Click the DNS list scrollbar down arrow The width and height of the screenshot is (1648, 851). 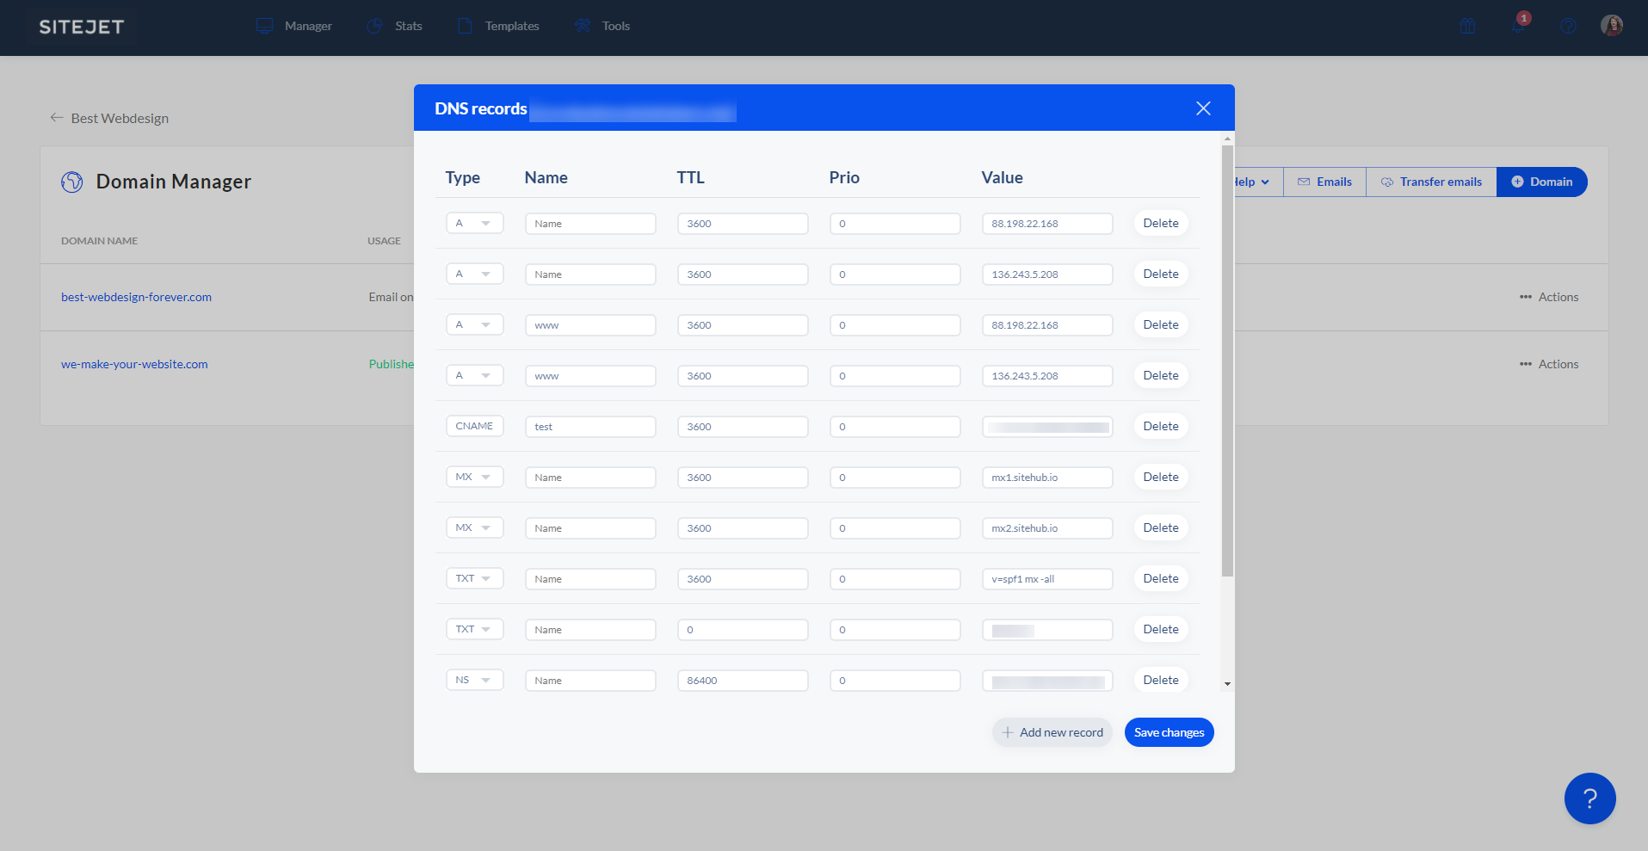click(x=1227, y=684)
